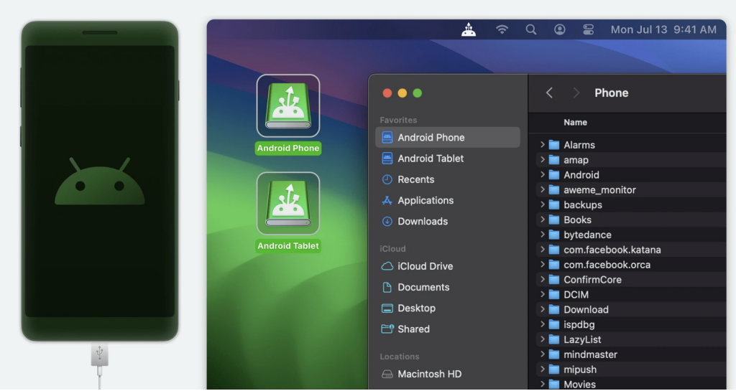The height and width of the screenshot is (391, 736).
Task: Expand the ispdbg folder
Action: 542,324
